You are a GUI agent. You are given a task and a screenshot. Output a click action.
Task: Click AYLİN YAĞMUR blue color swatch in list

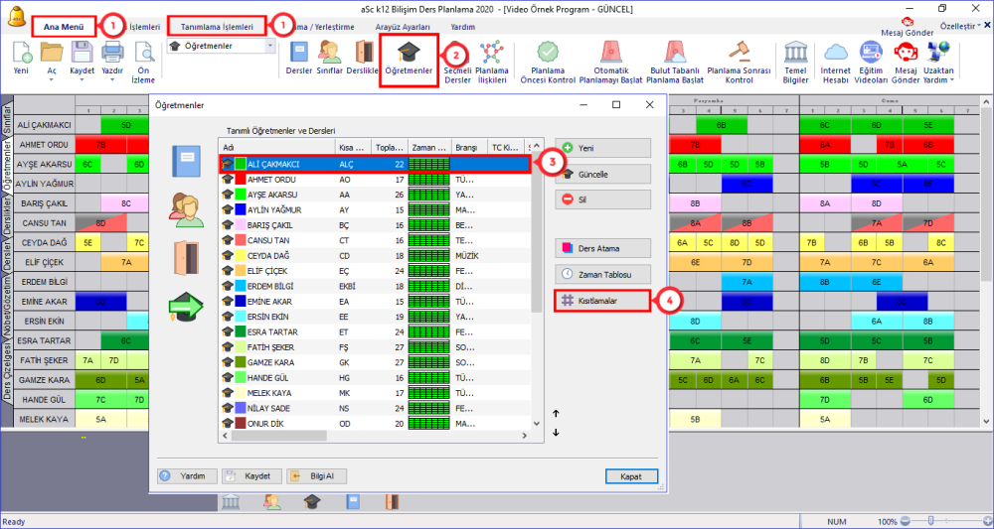(241, 209)
